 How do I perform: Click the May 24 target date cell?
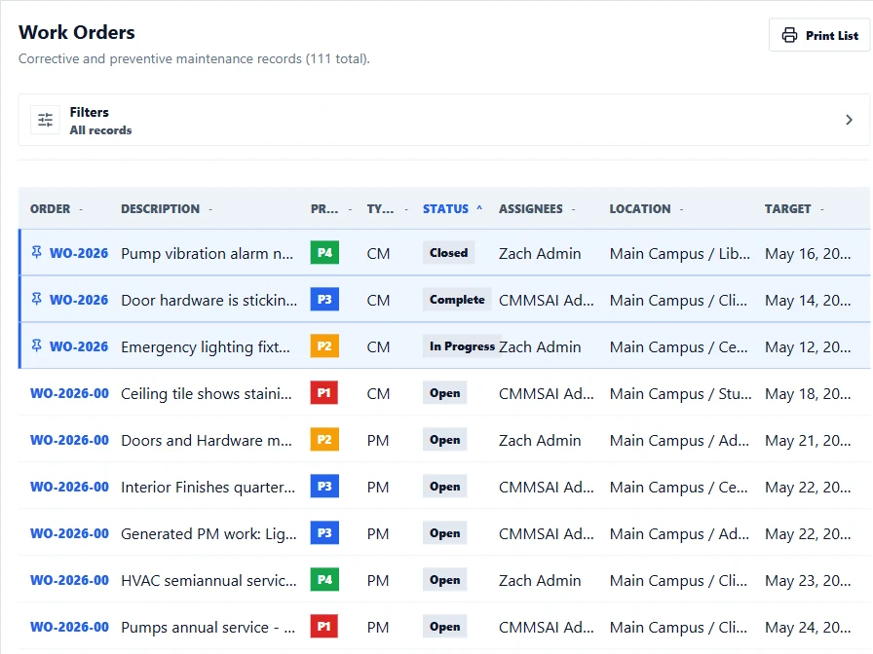808,628
